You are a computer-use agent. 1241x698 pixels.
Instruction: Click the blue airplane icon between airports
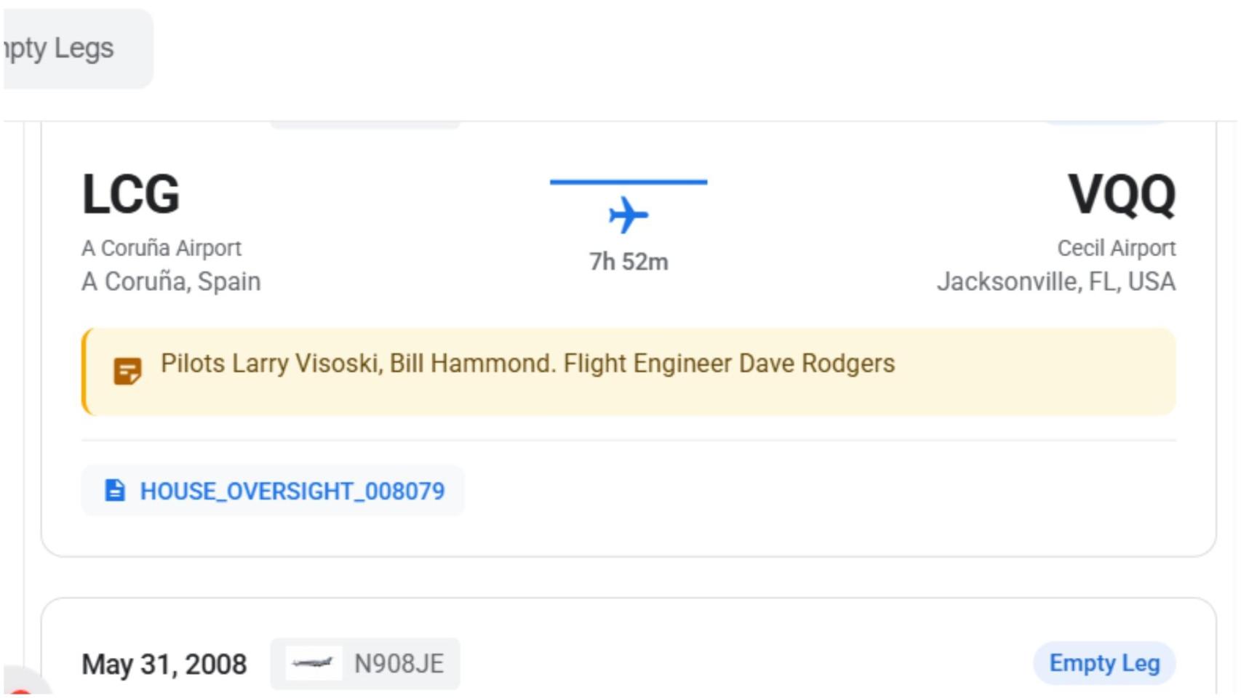point(629,215)
